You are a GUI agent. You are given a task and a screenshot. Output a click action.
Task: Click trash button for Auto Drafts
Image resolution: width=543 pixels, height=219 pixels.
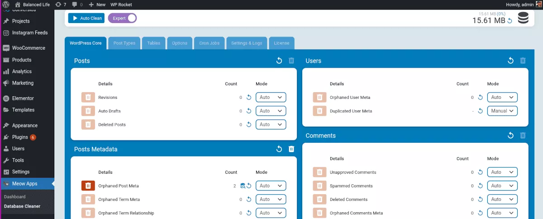[88, 111]
